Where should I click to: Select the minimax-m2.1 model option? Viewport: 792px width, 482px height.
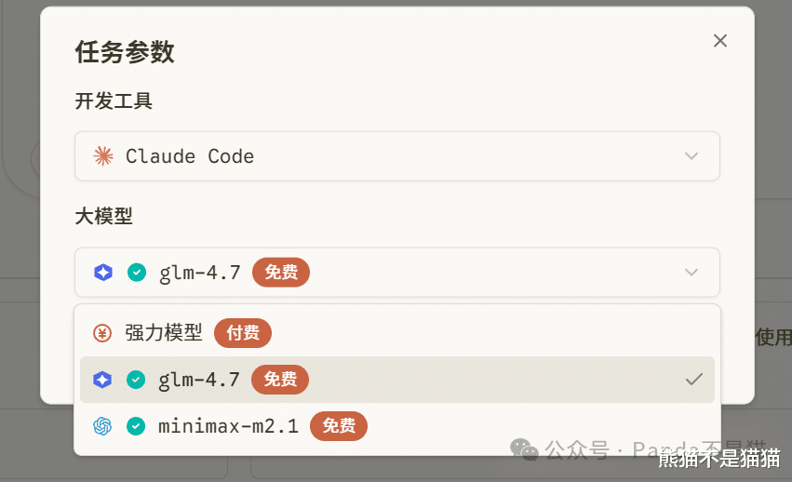point(228,426)
